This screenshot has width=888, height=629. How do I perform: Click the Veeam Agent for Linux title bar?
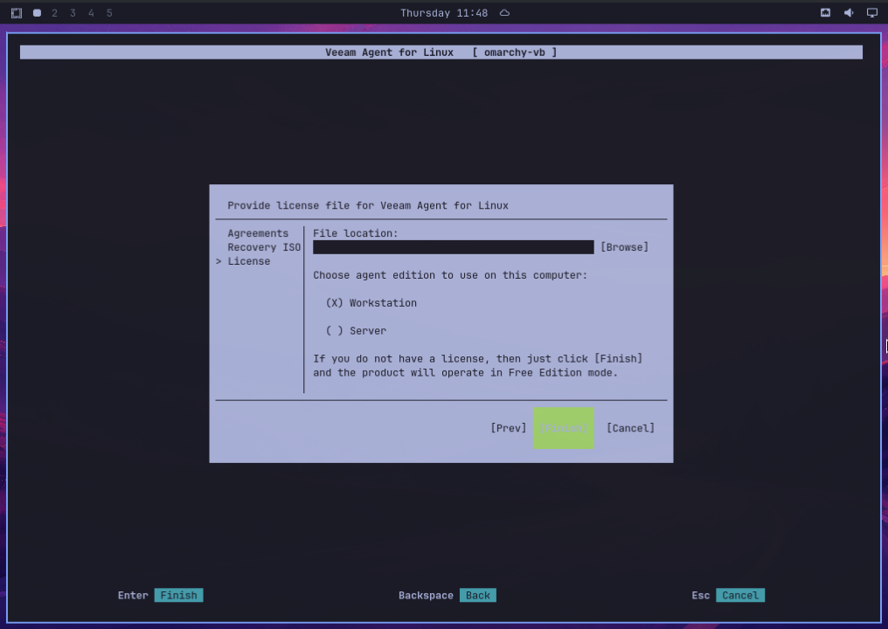pyautogui.click(x=441, y=52)
